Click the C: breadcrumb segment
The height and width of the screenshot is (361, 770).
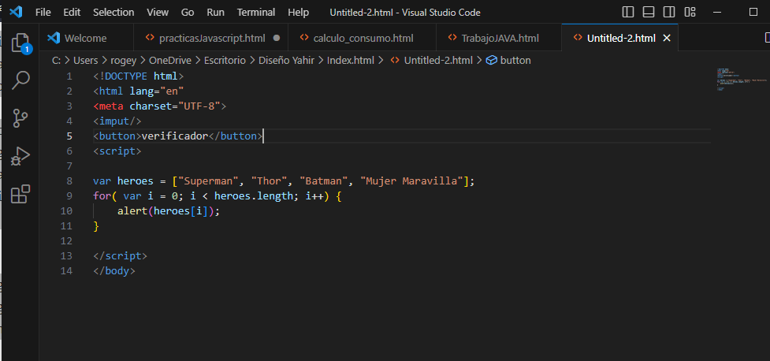click(x=57, y=61)
